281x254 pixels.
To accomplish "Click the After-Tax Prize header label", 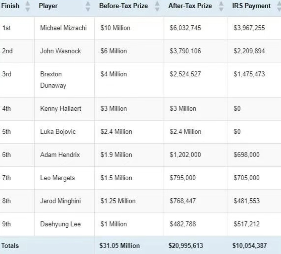I will (x=190, y=6).
